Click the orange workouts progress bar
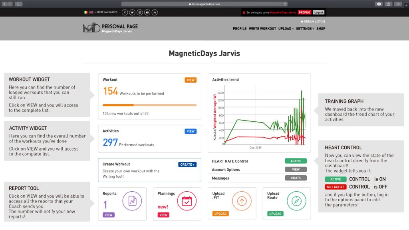Viewport: 409px width, 230px height. pos(149,105)
